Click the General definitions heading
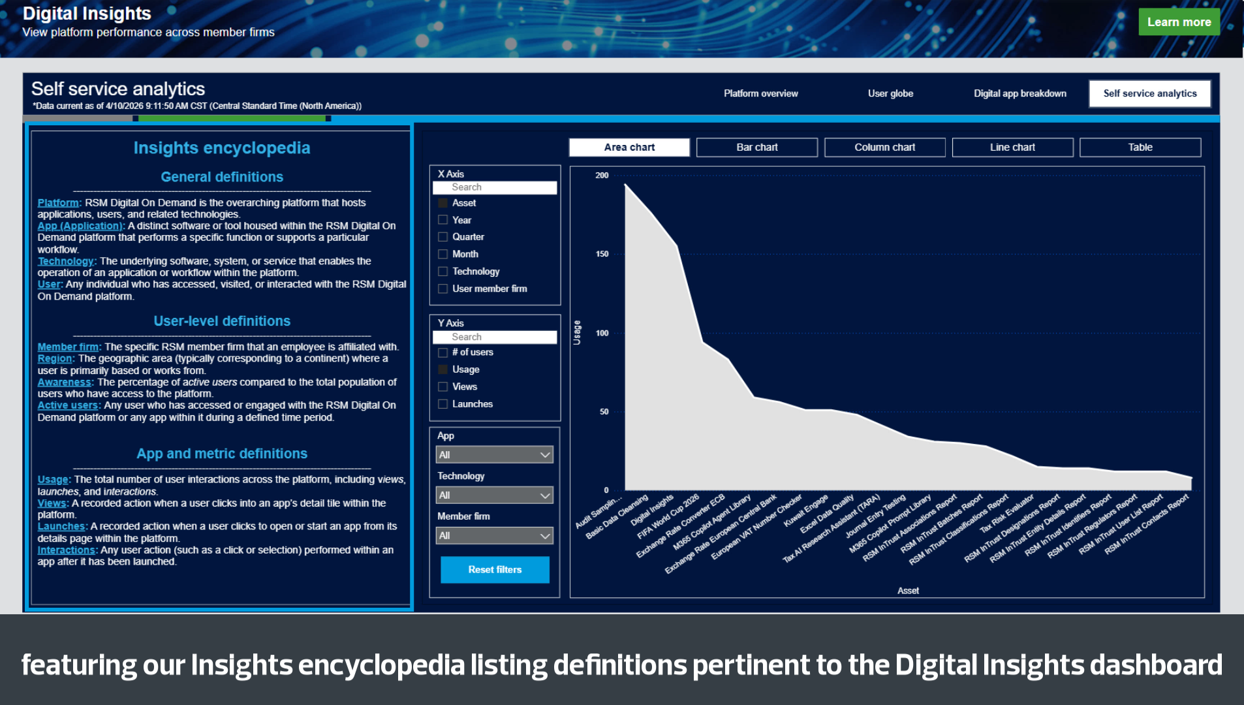The height and width of the screenshot is (705, 1244). [x=222, y=177]
